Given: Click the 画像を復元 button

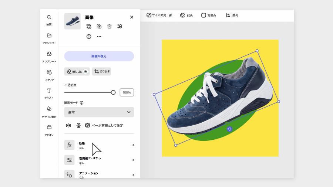Looking at the screenshot, I should pos(99,56).
